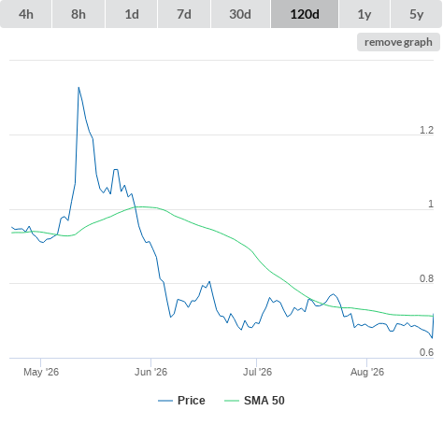
Task: Toggle the Price series in legend
Action: [x=191, y=401]
